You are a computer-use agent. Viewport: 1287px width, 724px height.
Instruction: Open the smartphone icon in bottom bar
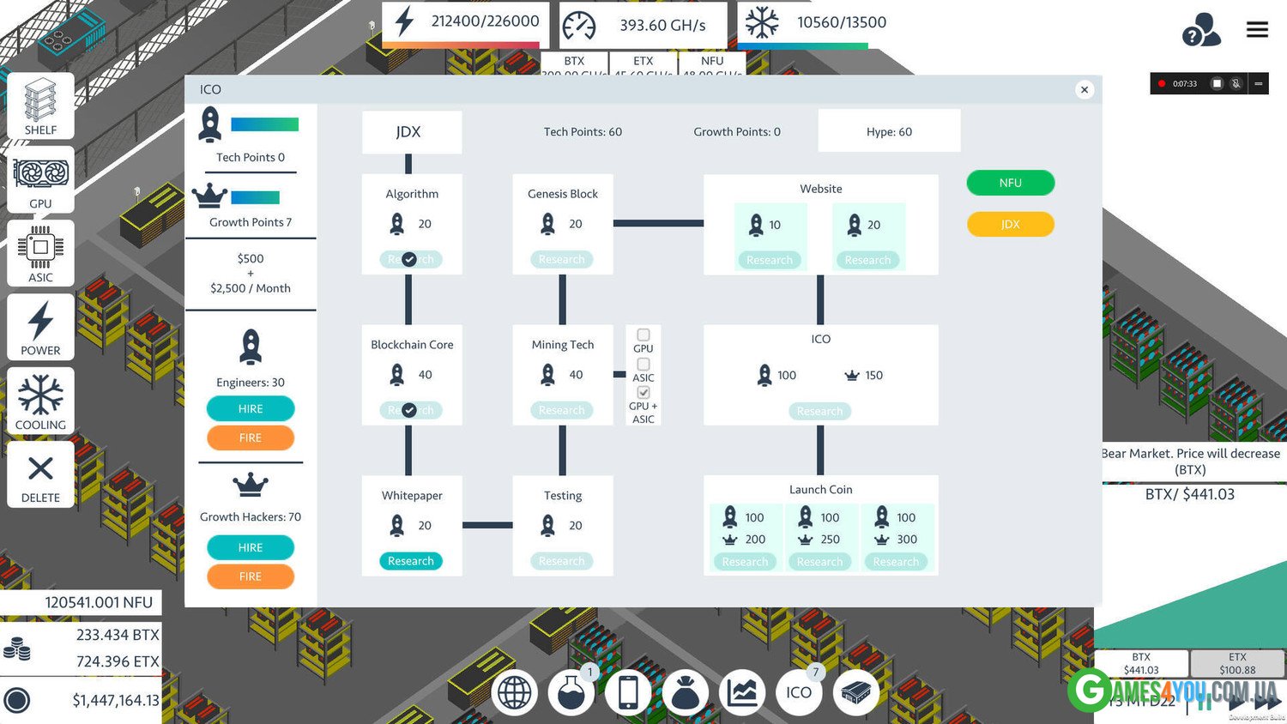(x=628, y=692)
